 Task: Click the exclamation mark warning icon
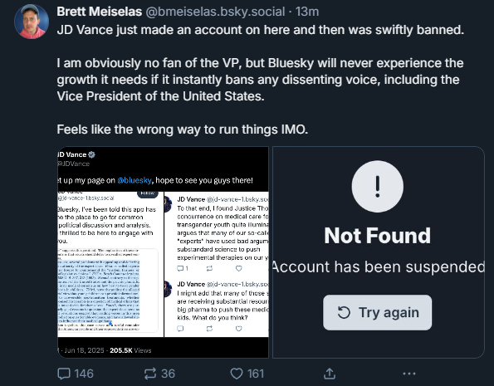pos(378,186)
